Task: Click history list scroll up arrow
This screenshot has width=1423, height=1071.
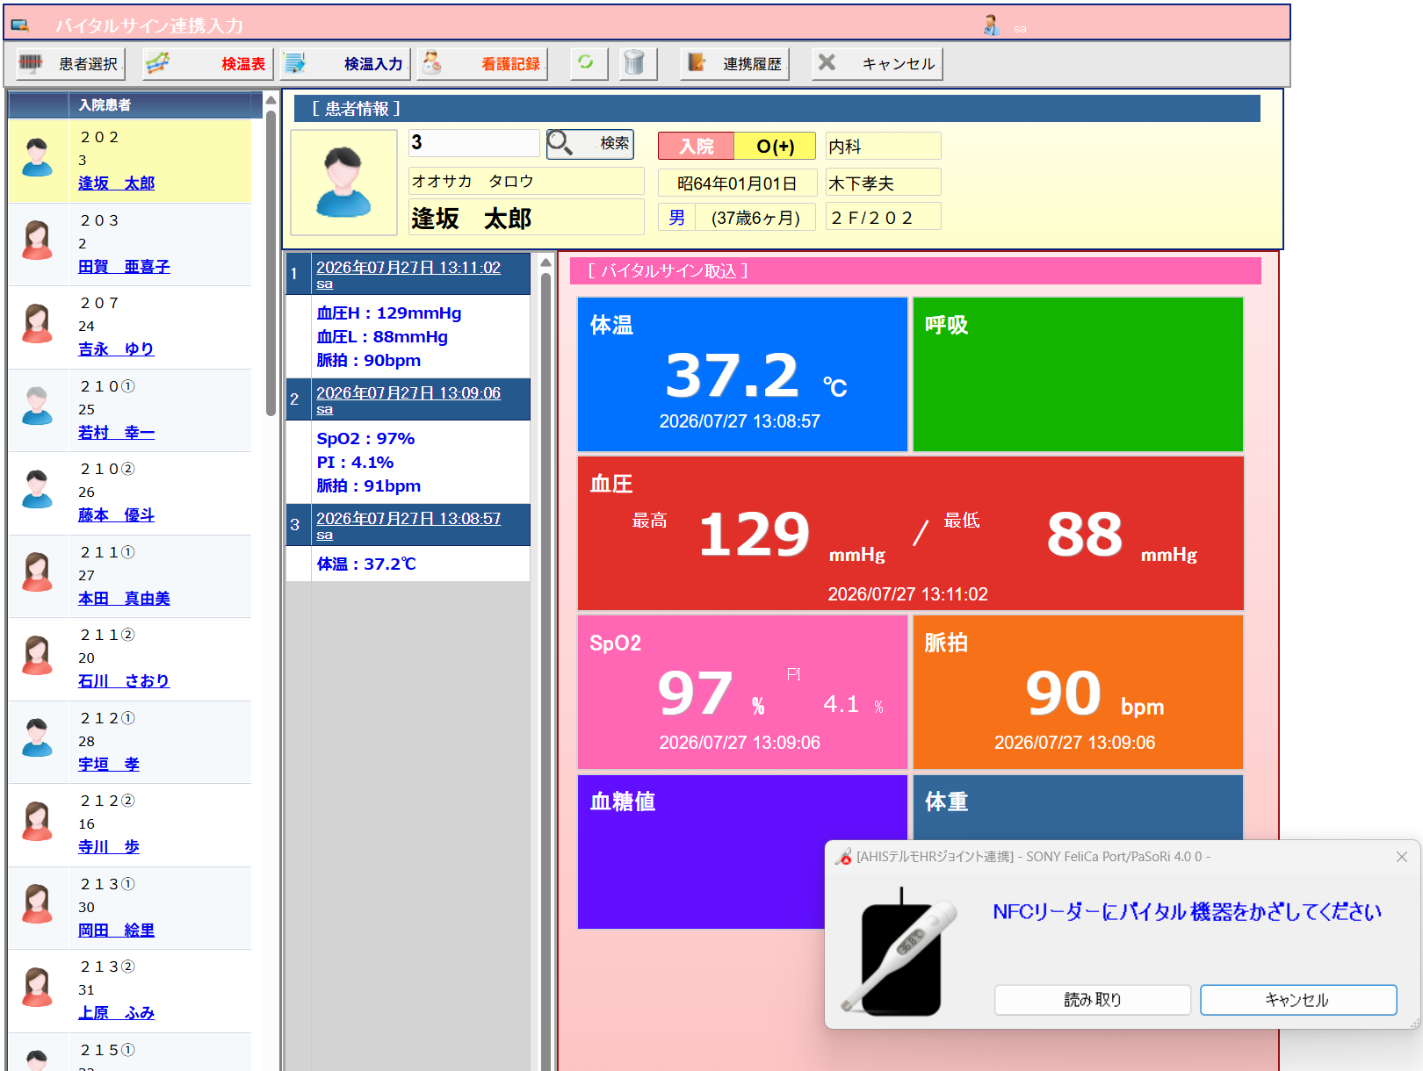Action: tap(545, 262)
